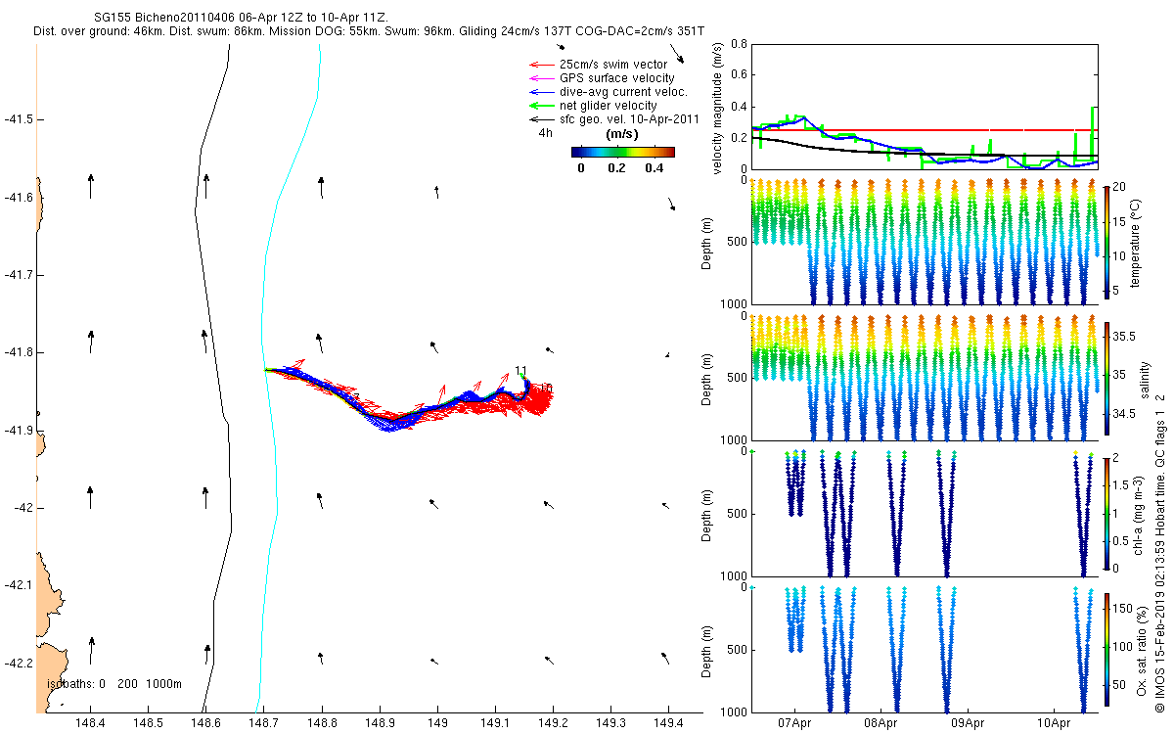Click the '1.5' tick on the chl-a colorbar
Image resolution: width=1174 pixels, height=734 pixels.
point(1120,484)
